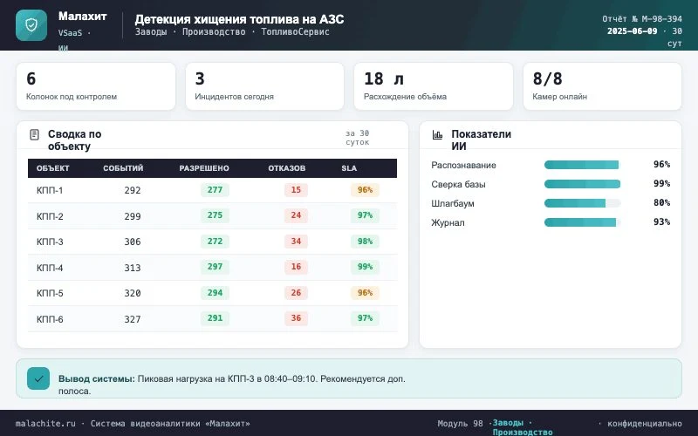698x436 pixels.
Task: Select the КПП-6 row label
Action: (x=50, y=319)
